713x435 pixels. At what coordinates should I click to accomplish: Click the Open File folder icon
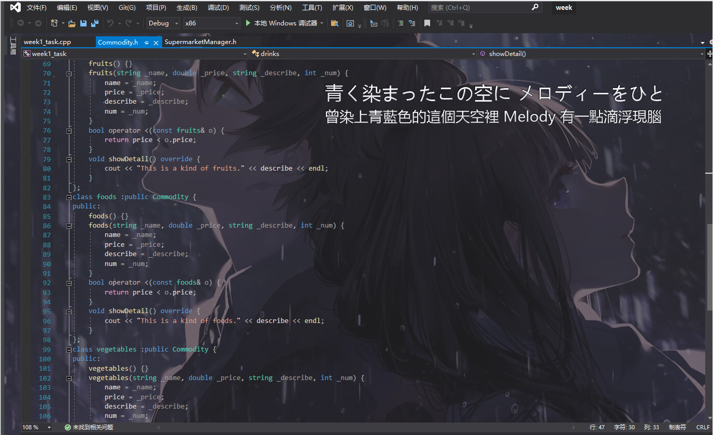[72, 23]
